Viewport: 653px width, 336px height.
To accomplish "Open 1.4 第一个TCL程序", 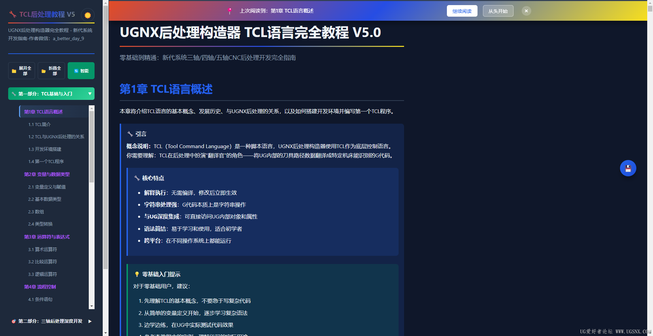I will pos(46,161).
